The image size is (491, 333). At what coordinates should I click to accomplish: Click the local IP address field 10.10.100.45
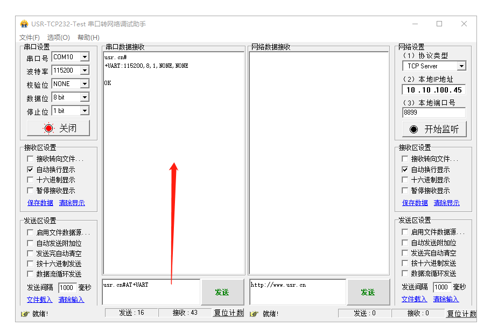point(434,90)
